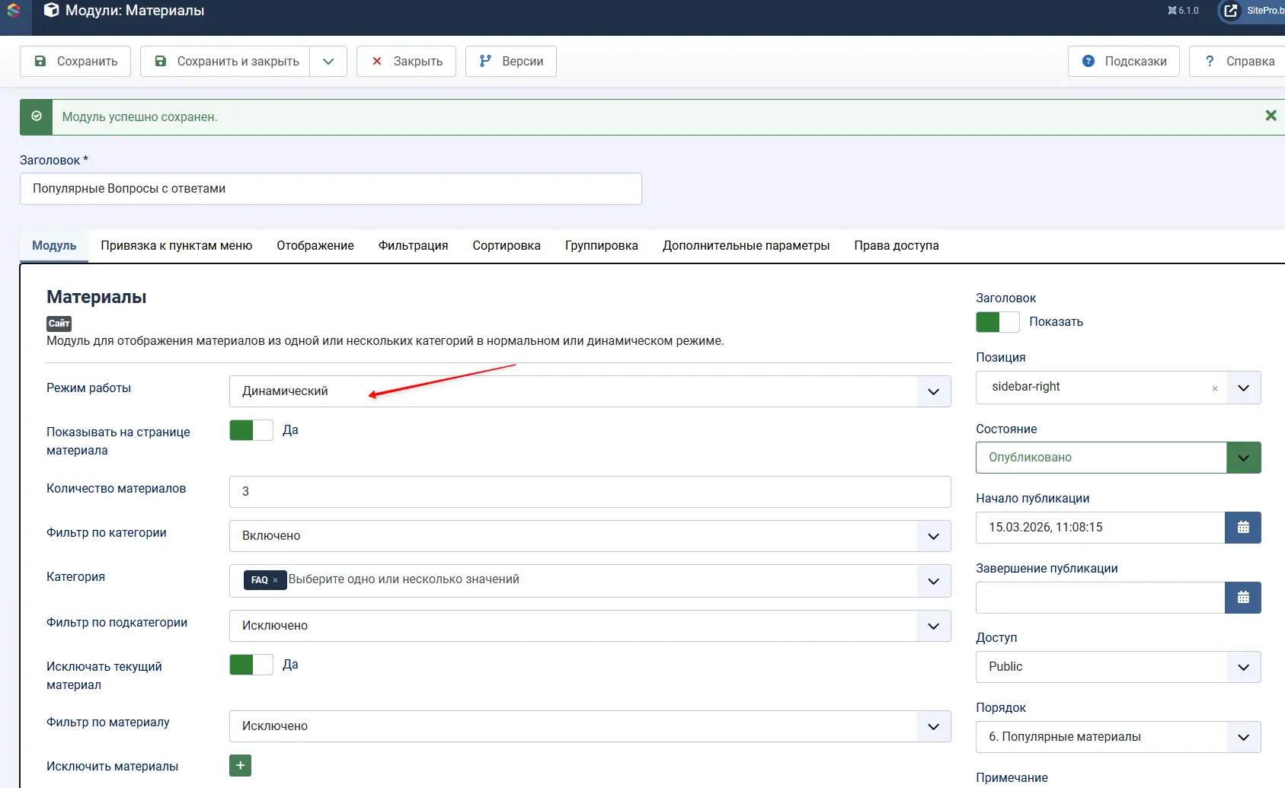Click the Joomla logo icon in header

[14, 11]
